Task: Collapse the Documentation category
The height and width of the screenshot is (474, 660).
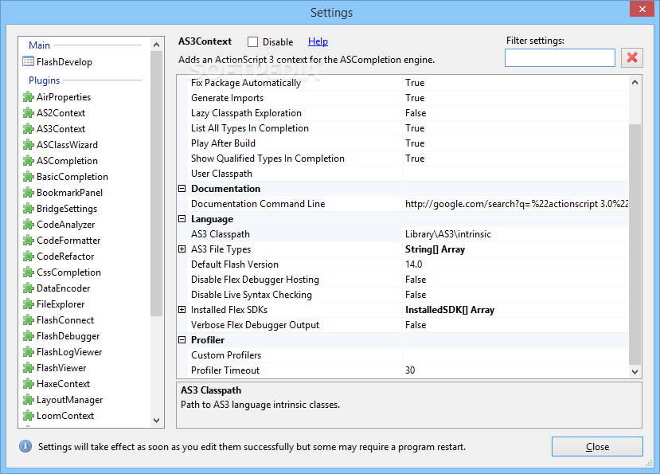Action: [x=182, y=189]
